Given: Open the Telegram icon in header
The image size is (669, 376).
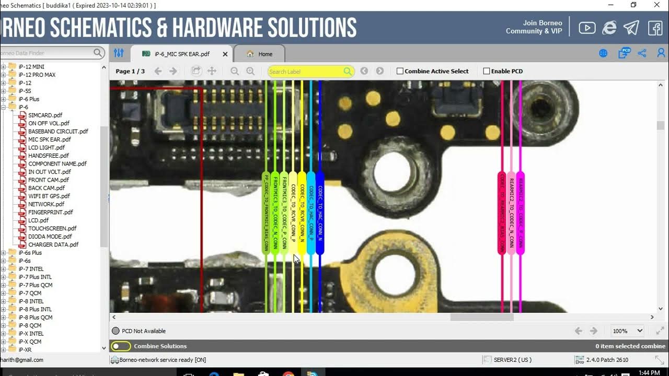Looking at the screenshot, I should [631, 28].
